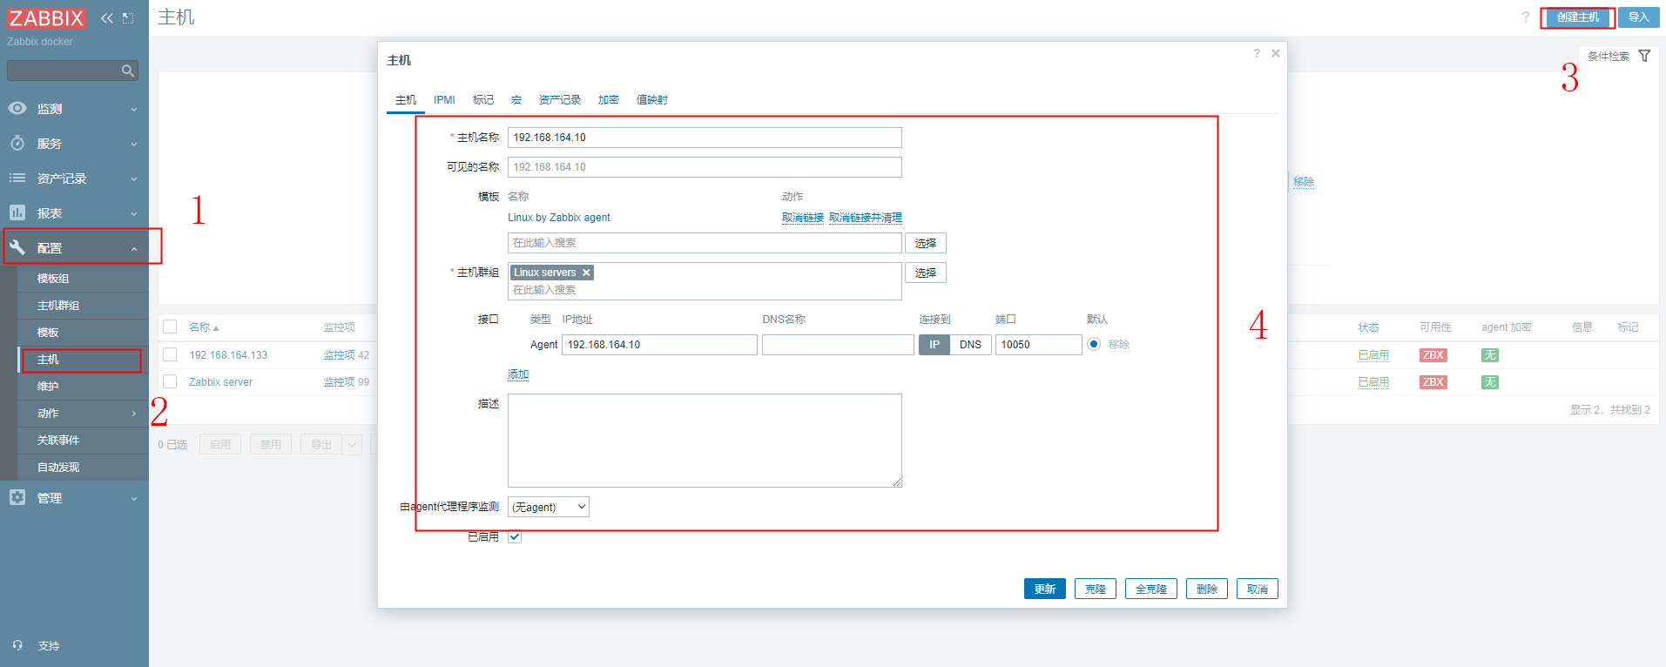Switch to the 资产记录 inventory tab
The image size is (1666, 667).
(560, 100)
